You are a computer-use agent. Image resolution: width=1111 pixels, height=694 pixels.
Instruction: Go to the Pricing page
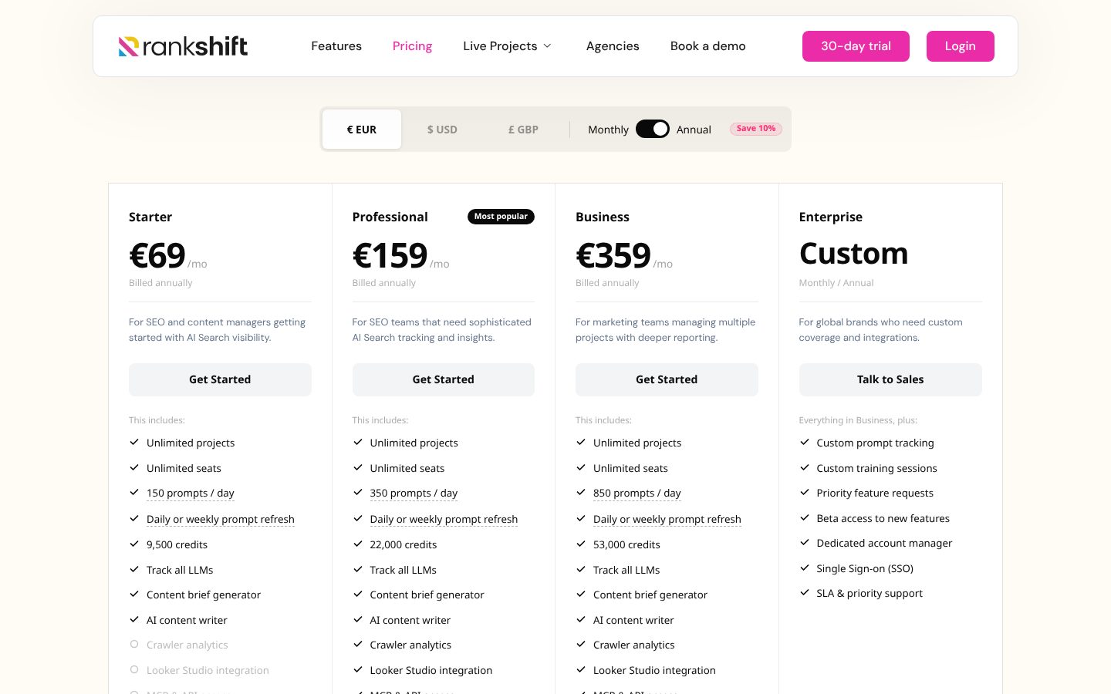point(412,46)
